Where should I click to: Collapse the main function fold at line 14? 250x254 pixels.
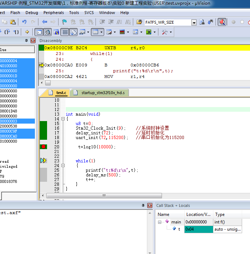pos(63,119)
